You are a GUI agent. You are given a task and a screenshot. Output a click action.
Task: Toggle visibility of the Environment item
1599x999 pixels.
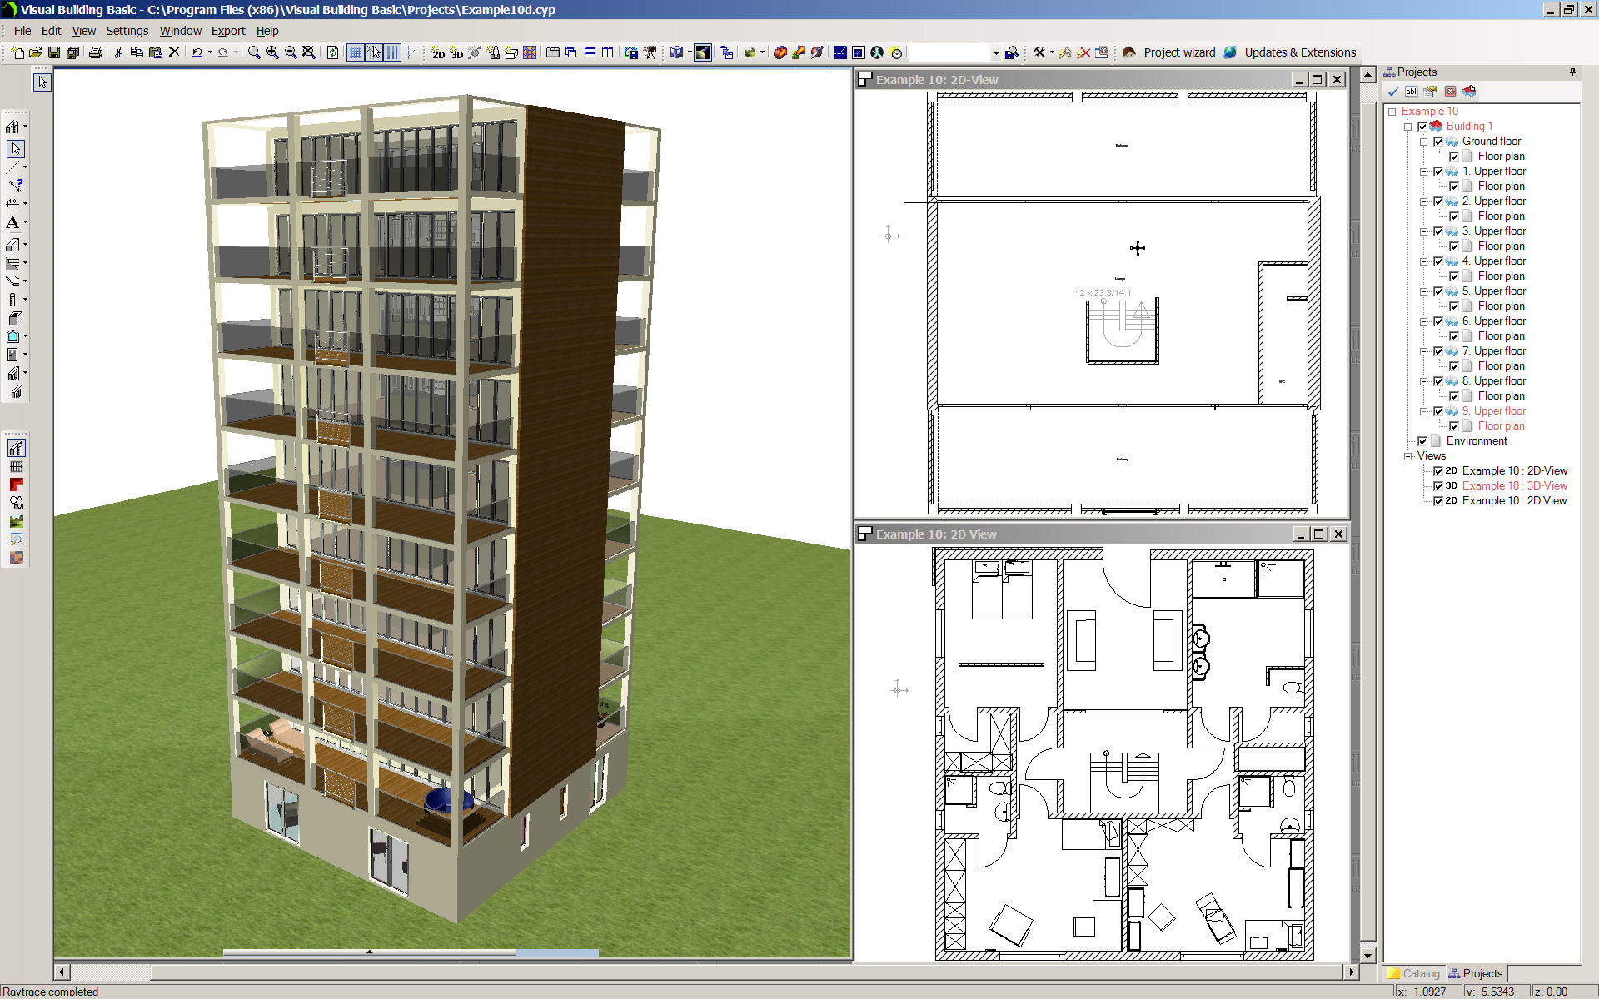[x=1422, y=440]
